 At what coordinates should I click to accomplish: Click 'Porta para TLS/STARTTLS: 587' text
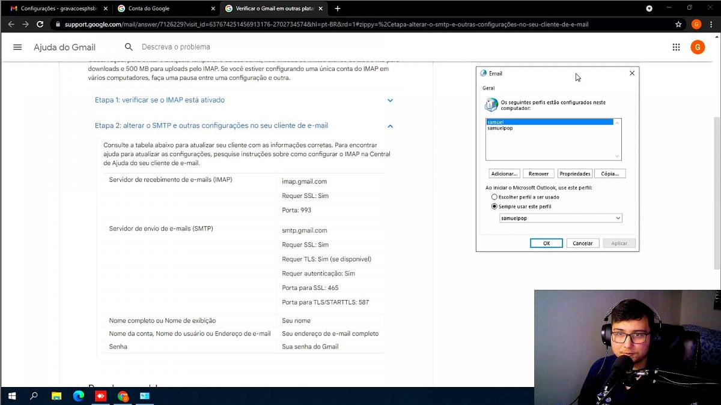tap(325, 302)
